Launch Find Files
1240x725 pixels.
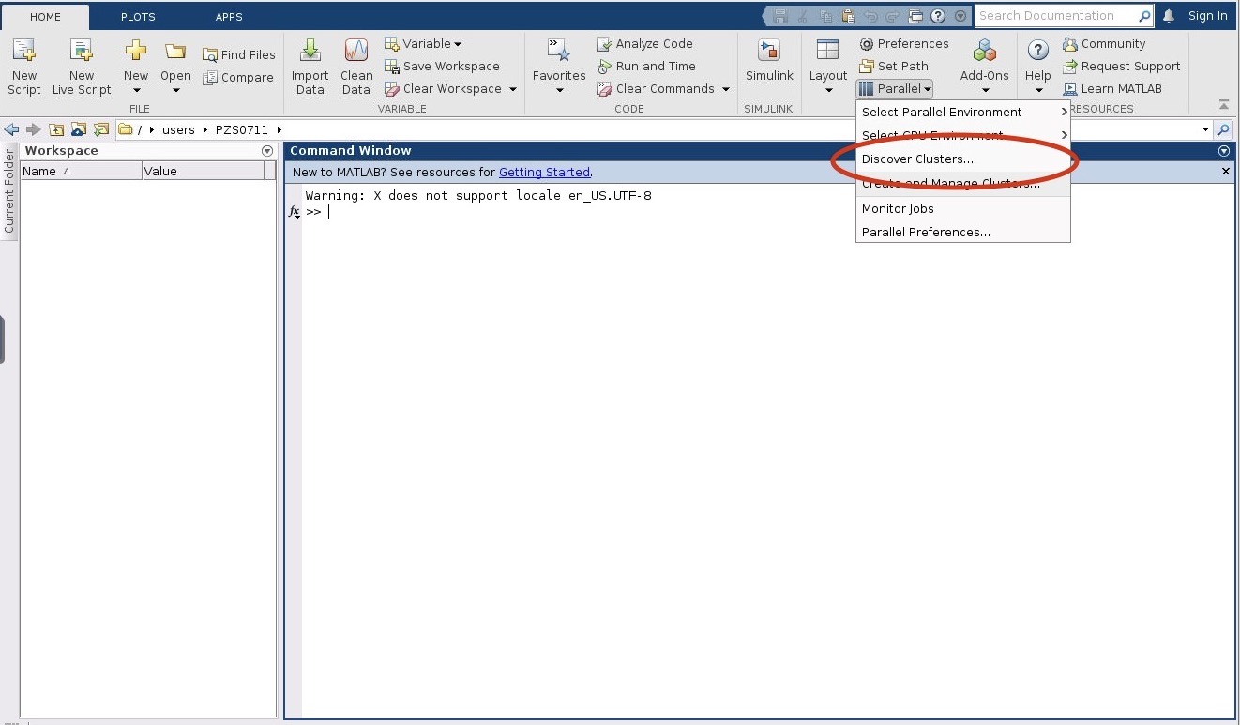coord(239,54)
